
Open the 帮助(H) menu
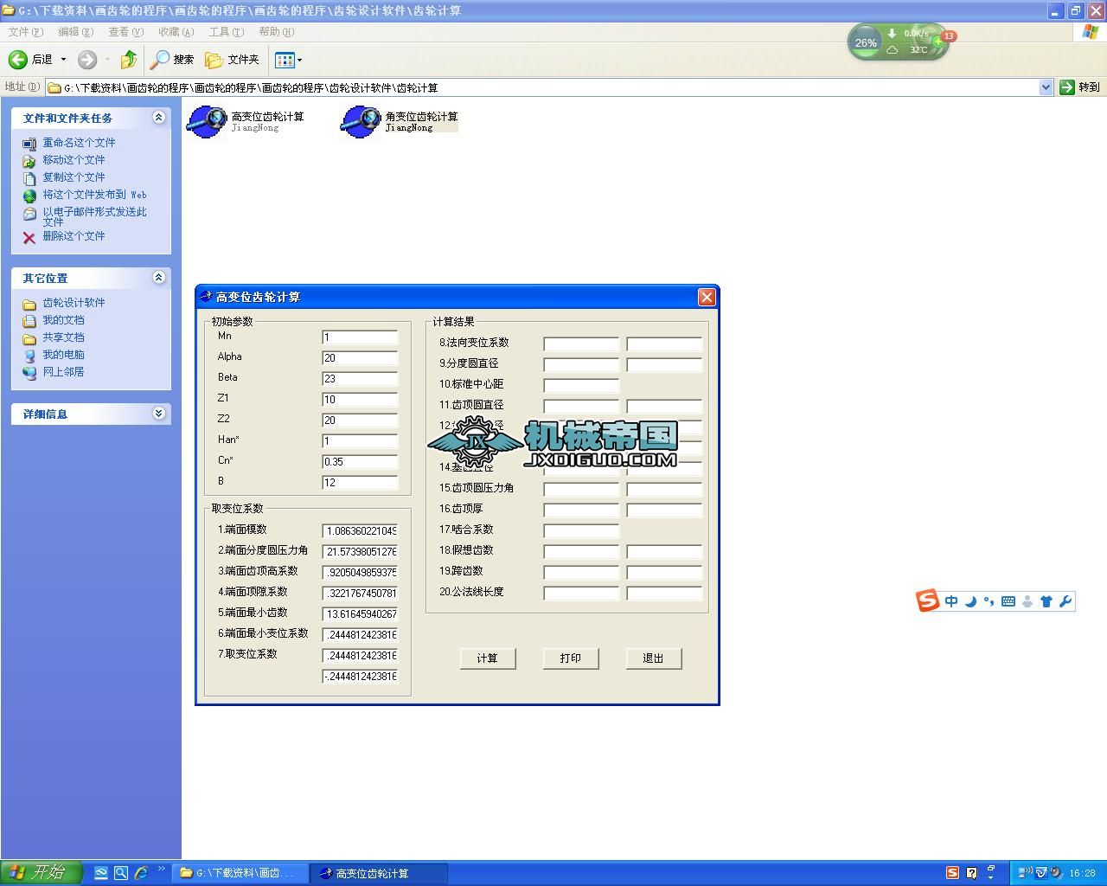tap(276, 32)
